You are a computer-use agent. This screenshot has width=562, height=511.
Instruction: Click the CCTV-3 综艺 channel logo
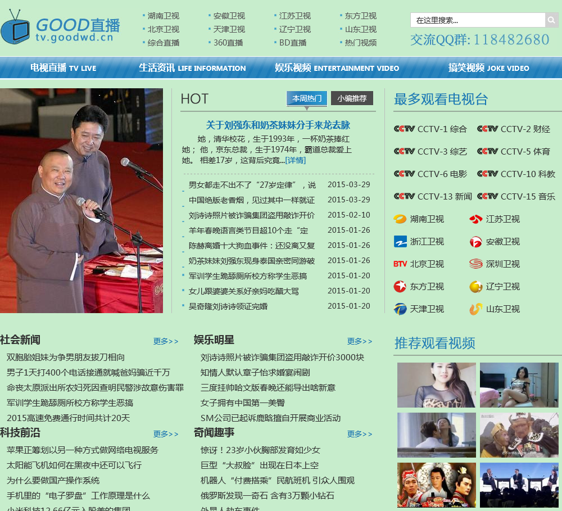pos(404,151)
